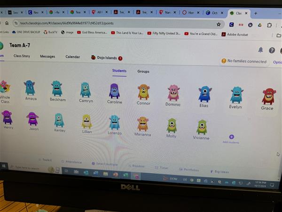
Task: Open the Calendar tab
Action: click(x=73, y=57)
